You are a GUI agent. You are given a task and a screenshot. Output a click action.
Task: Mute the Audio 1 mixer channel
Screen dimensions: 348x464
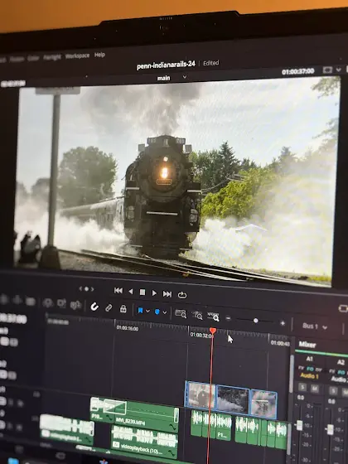click(314, 389)
